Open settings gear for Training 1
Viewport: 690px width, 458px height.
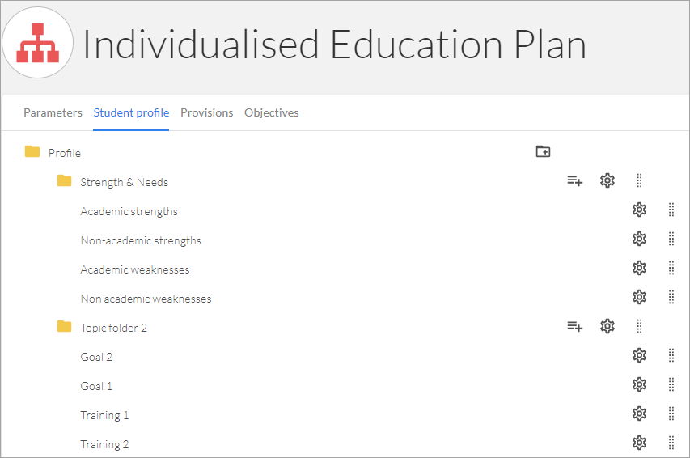click(639, 413)
